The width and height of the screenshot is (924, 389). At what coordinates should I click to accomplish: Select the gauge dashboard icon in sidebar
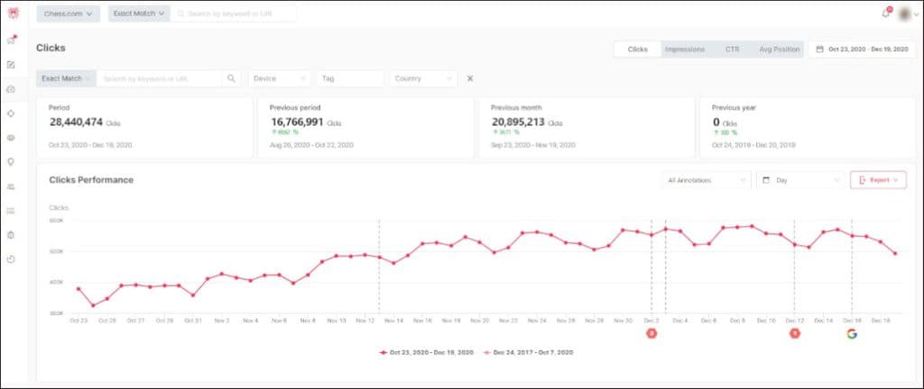11,89
